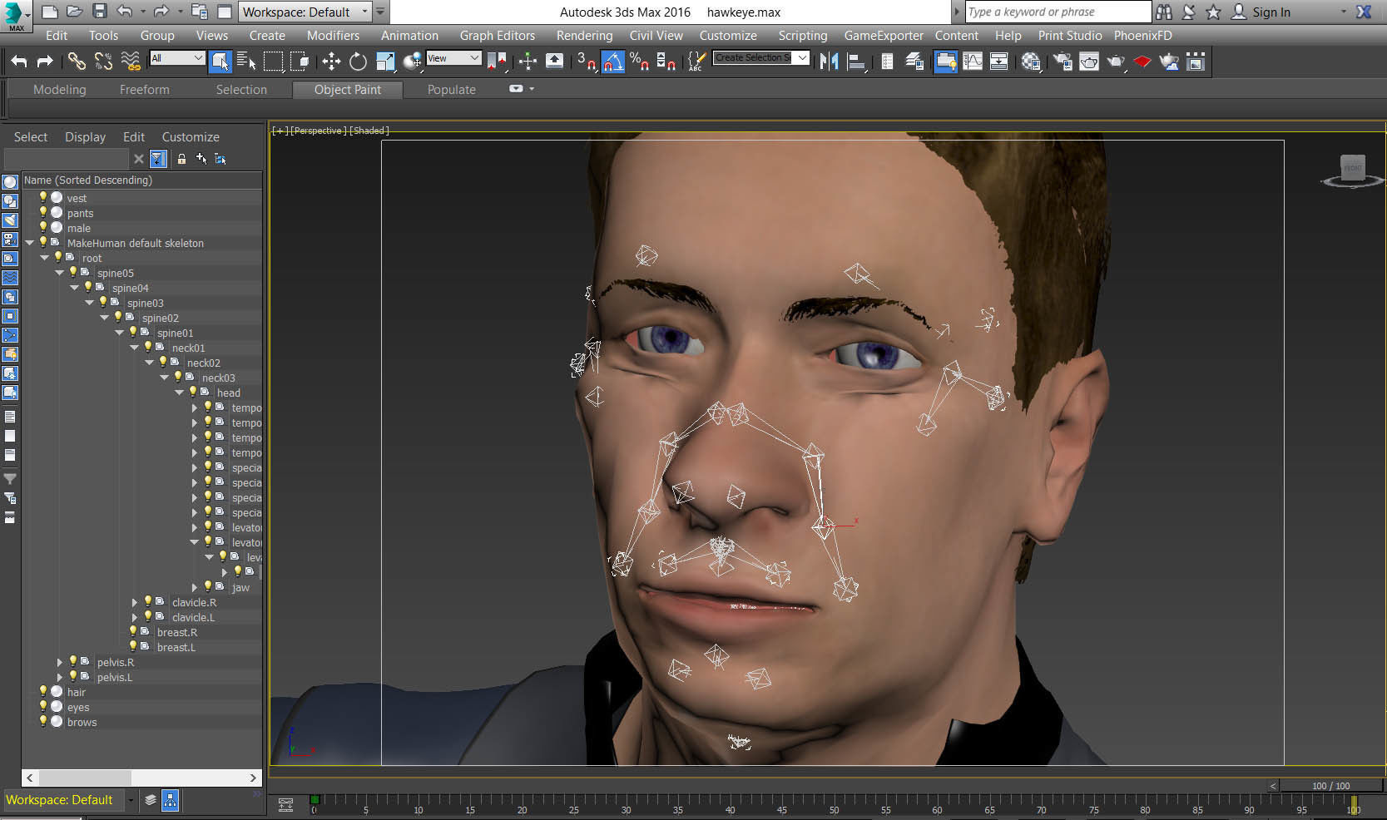Click inside the keyword search field
This screenshot has height=820, width=1387.
coord(1055,12)
